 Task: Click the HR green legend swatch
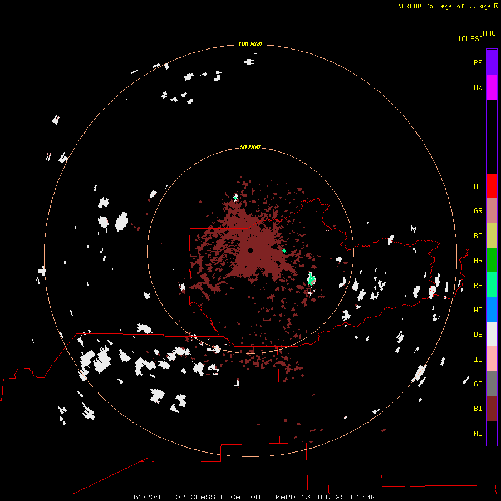pos(492,260)
